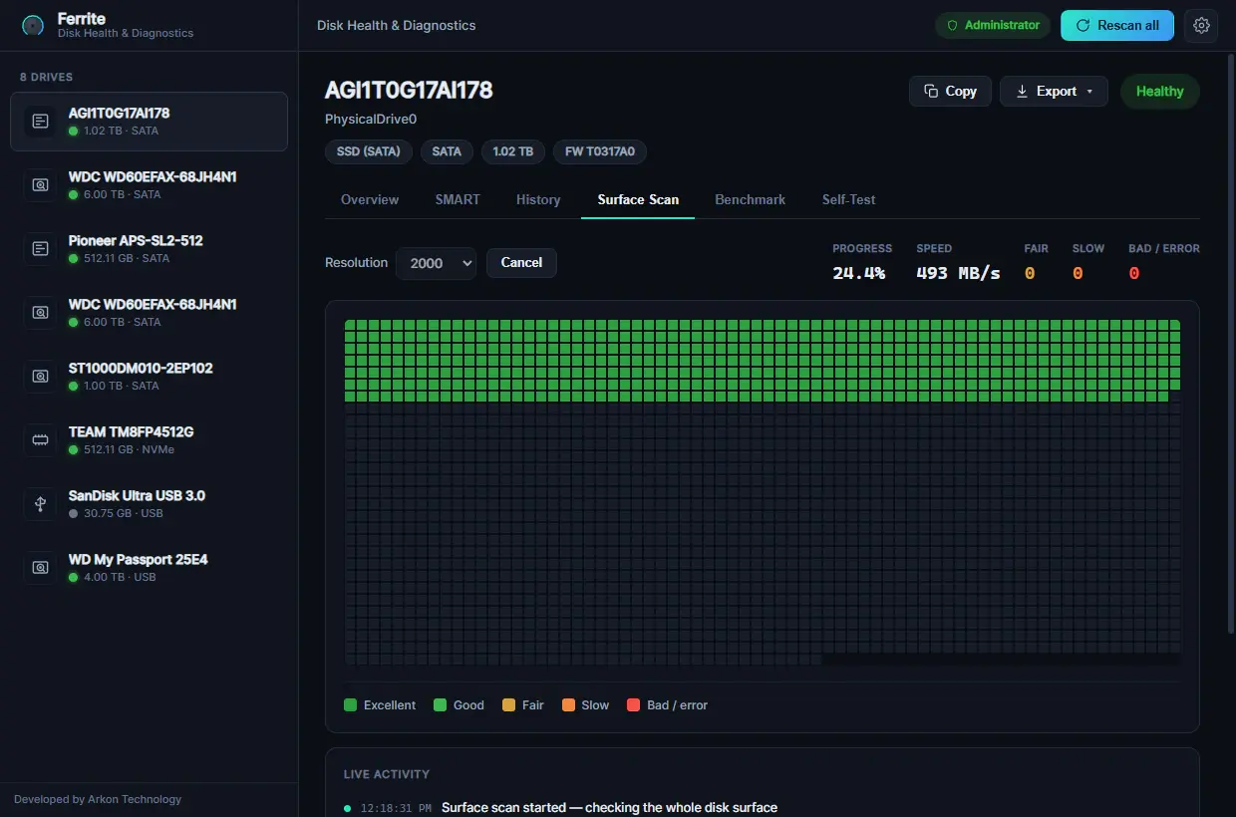This screenshot has width=1236, height=817.
Task: Click the AGI1T0G17AI178 drive icon in sidebar
Action: tap(40, 122)
